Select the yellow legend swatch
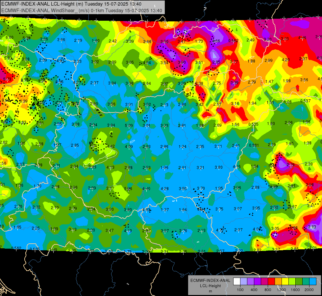The width and height of the screenshot is (322, 296). click(285, 281)
